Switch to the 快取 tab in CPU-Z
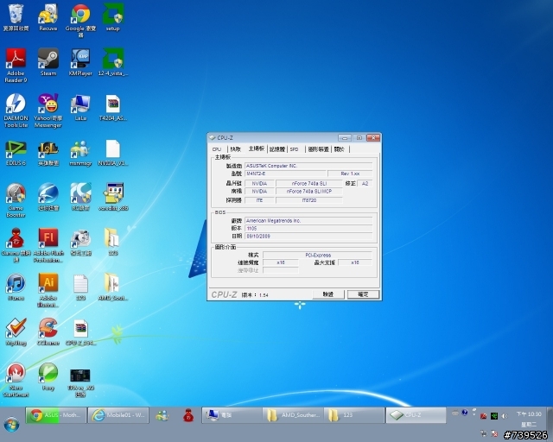 coord(235,149)
